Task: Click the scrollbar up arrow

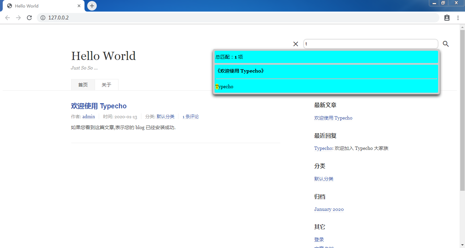Action: [462, 27]
